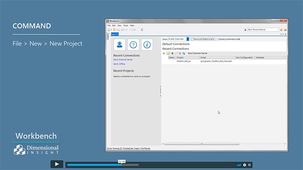
Task: Collapse the Dev2 DiveLine Server connection group
Action: [164, 53]
